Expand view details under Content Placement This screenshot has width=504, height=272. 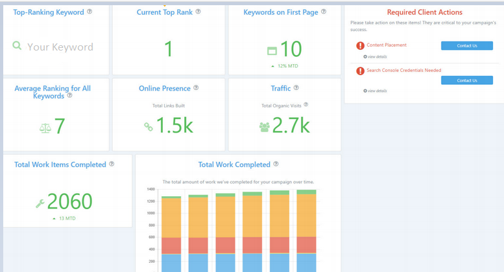[375, 57]
